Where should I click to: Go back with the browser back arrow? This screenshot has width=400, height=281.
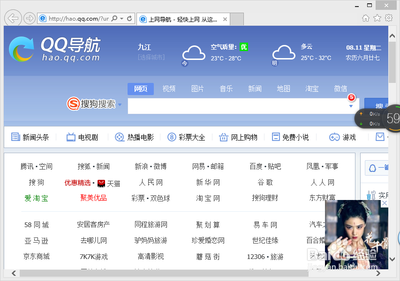pos(13,18)
